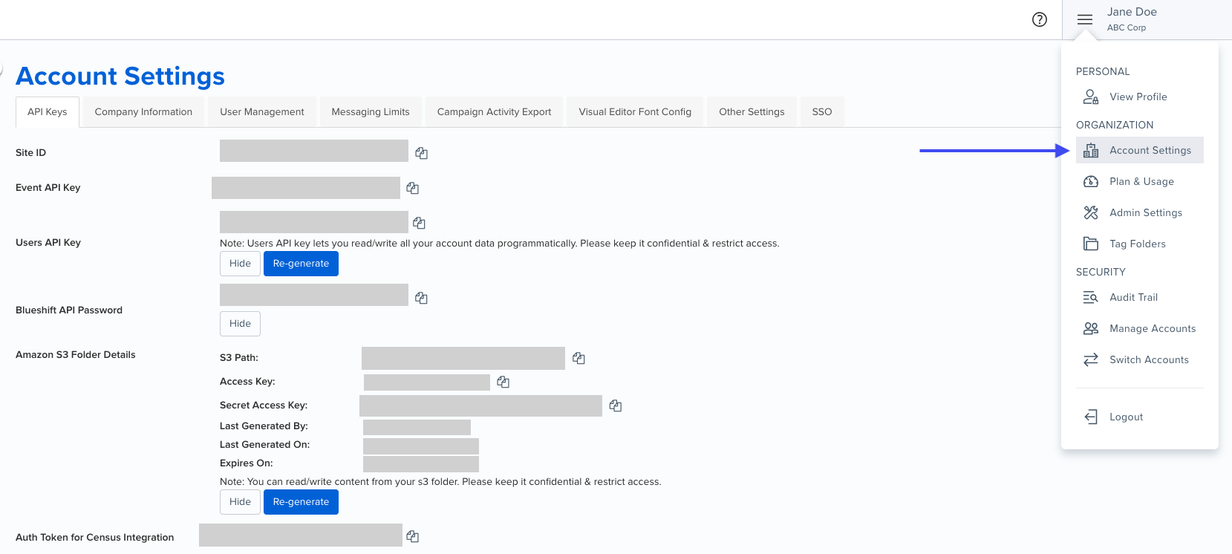
Task: Copy the Users API Key
Action: point(419,223)
